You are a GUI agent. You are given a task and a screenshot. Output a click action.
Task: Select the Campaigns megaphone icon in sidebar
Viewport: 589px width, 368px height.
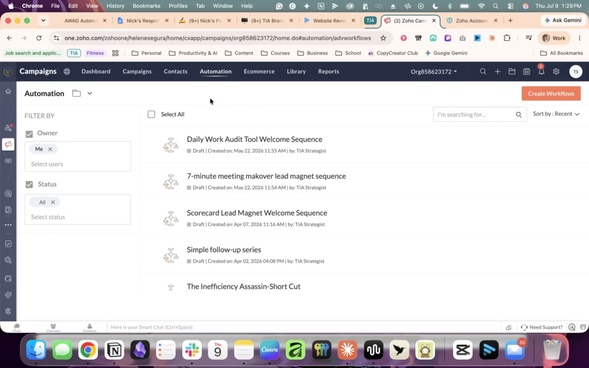tap(8, 144)
